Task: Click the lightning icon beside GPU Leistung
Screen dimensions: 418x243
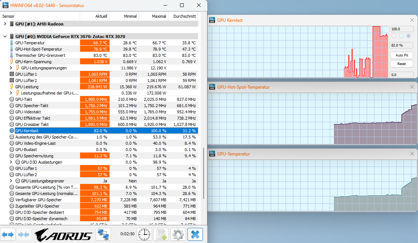Action: point(11,87)
